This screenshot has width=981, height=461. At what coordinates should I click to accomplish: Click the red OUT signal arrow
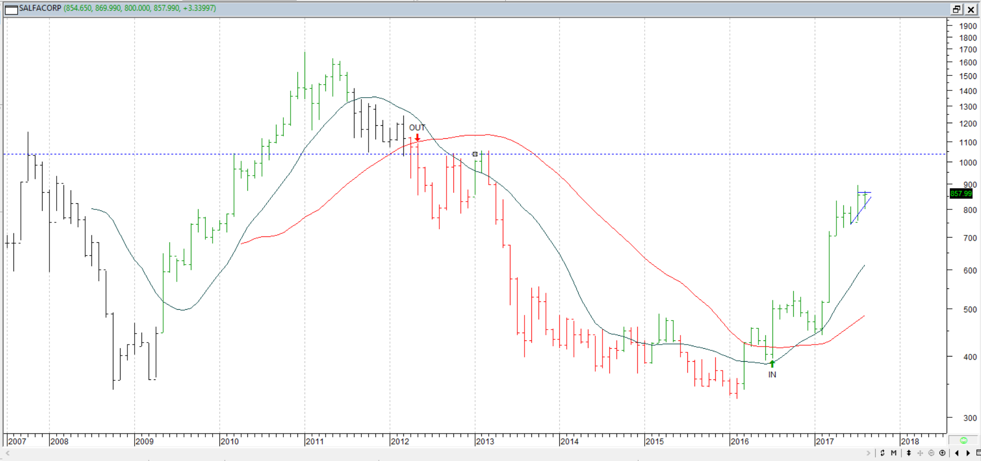click(x=417, y=138)
